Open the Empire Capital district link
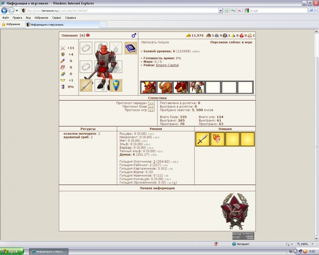The width and height of the screenshot is (319, 255). coord(167,65)
